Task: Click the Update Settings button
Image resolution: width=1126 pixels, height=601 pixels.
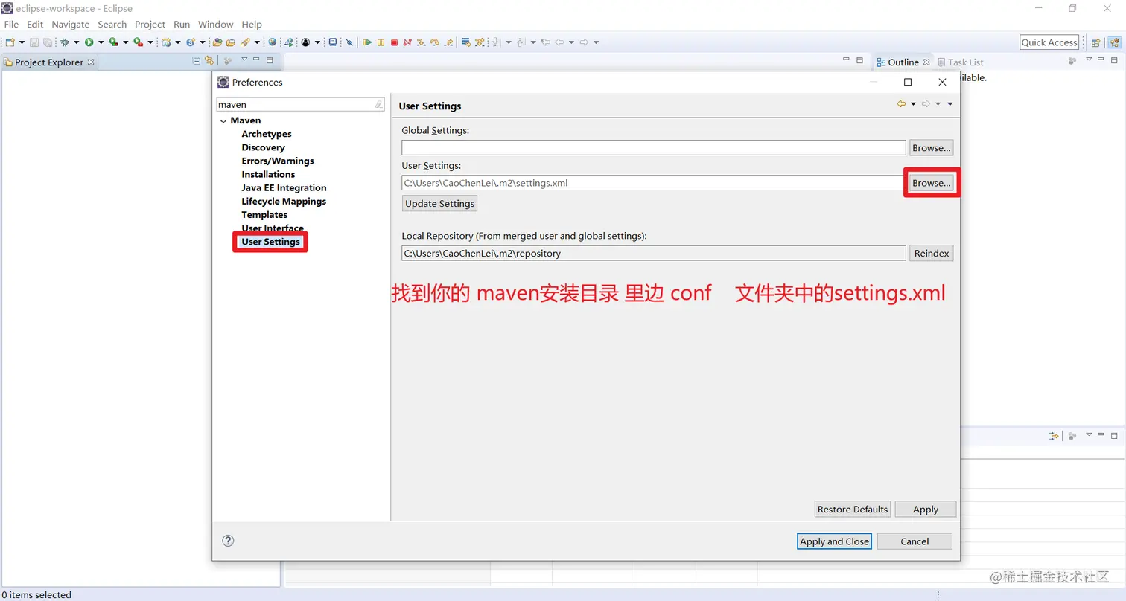Action: pos(439,204)
